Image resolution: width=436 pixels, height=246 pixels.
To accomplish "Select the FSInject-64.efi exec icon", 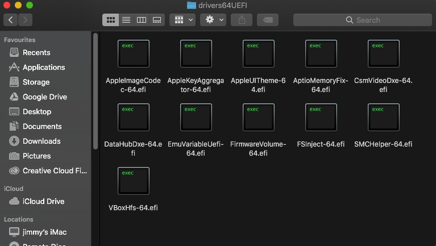I will pyautogui.click(x=321, y=117).
